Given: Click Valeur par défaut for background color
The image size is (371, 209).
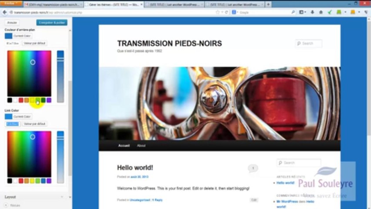Looking at the screenshot, I should coord(35,43).
